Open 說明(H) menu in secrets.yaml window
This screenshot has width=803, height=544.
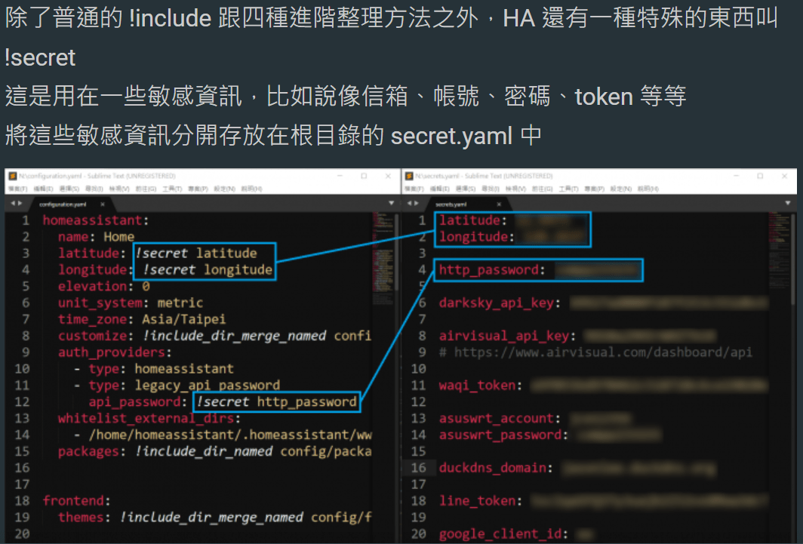click(x=648, y=189)
